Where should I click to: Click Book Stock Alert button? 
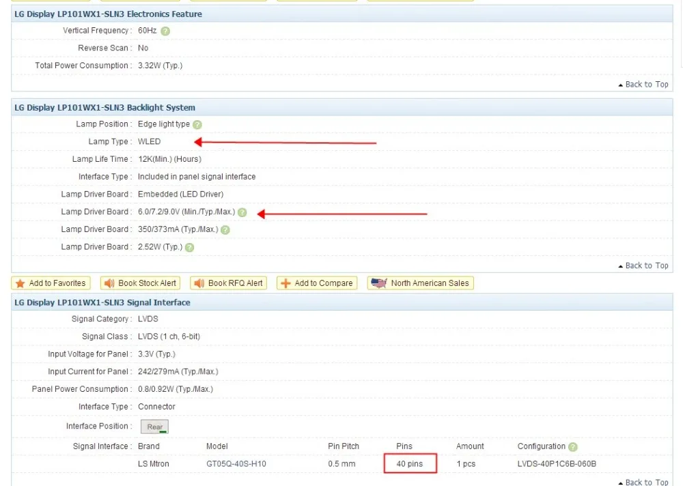[140, 283]
